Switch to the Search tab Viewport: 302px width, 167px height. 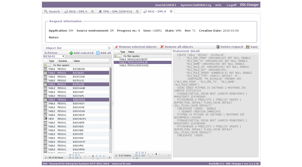pos(52,11)
